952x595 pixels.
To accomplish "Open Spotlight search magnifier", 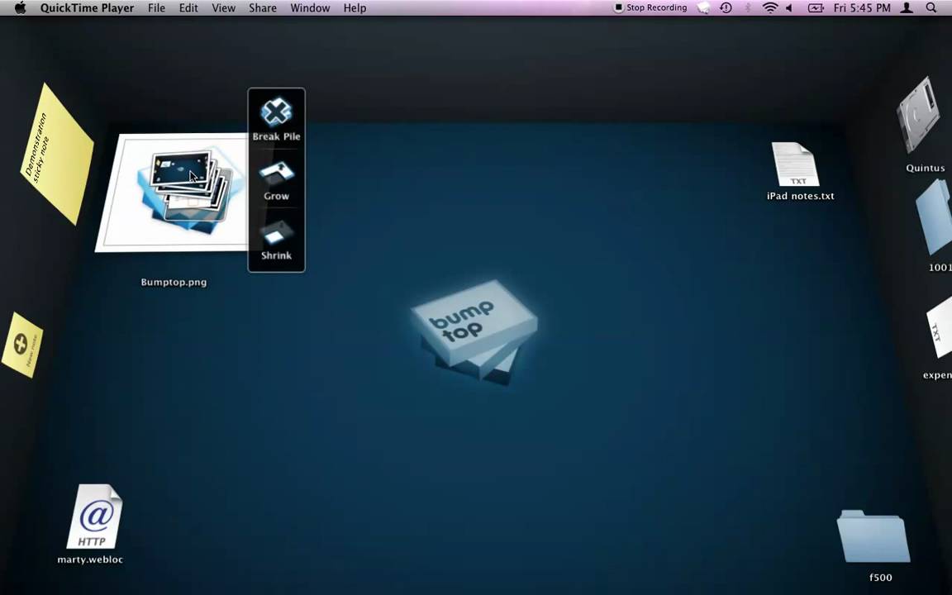I will (931, 8).
